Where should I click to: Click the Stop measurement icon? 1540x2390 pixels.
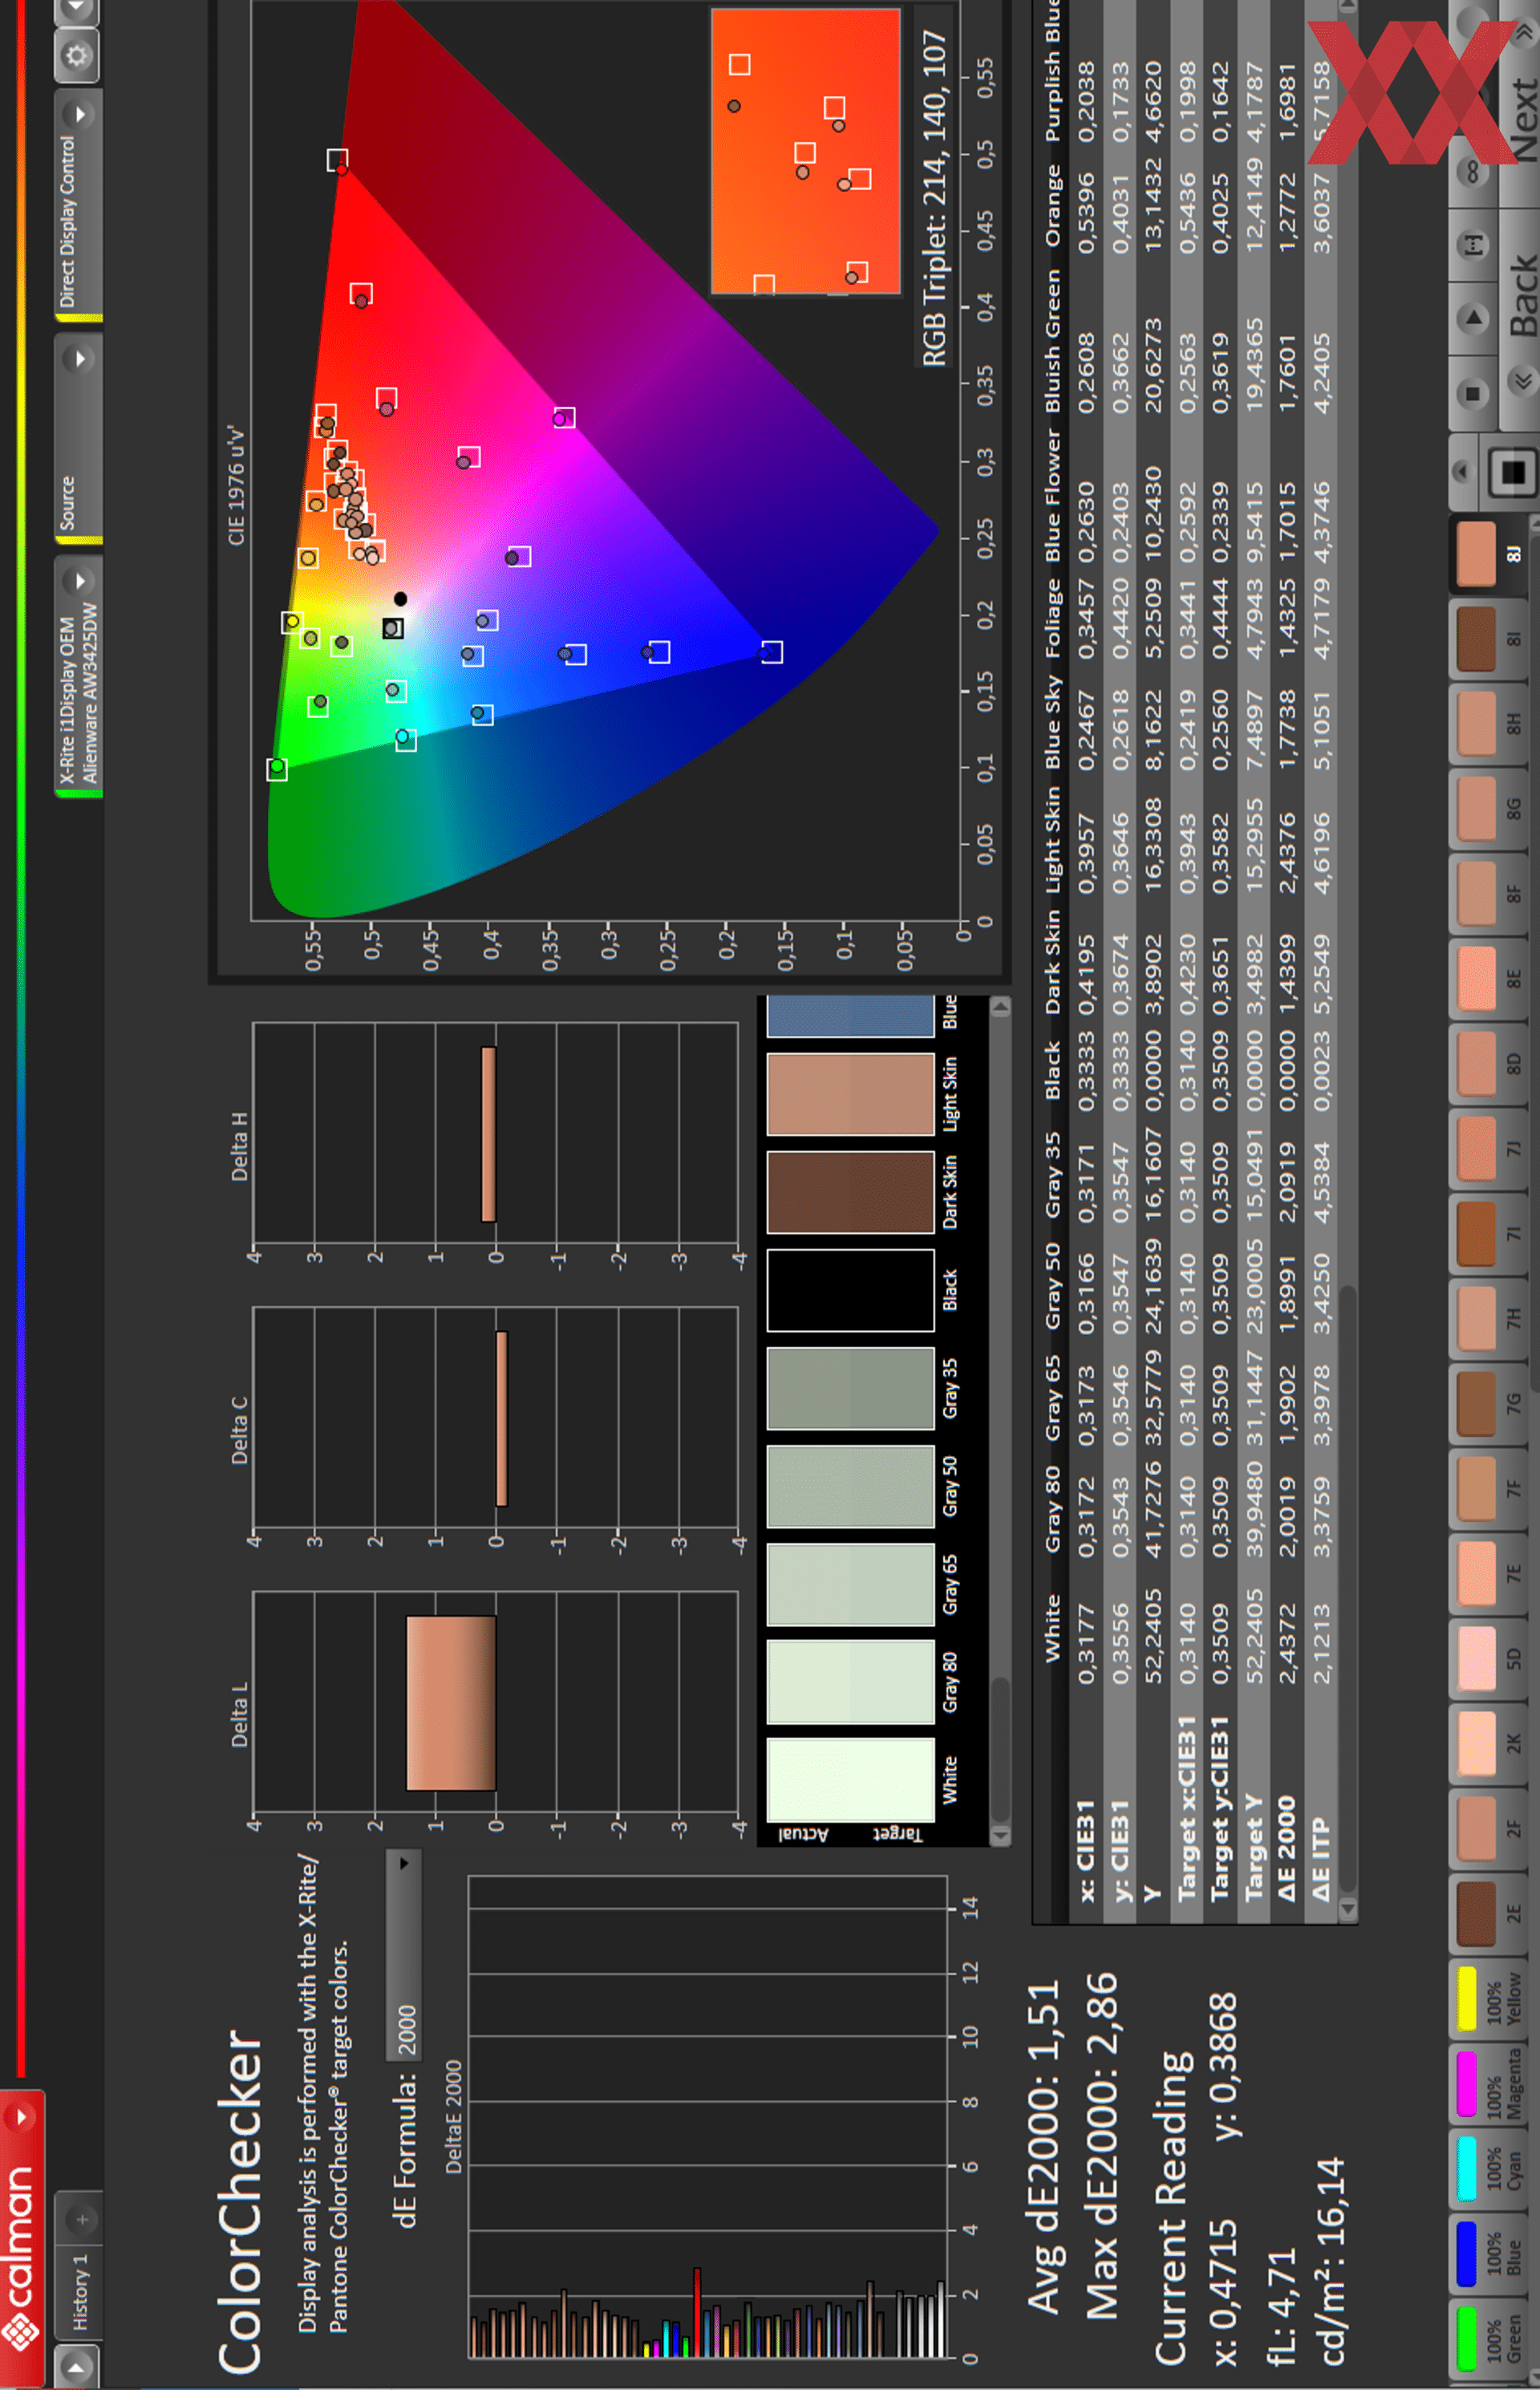point(1472,394)
